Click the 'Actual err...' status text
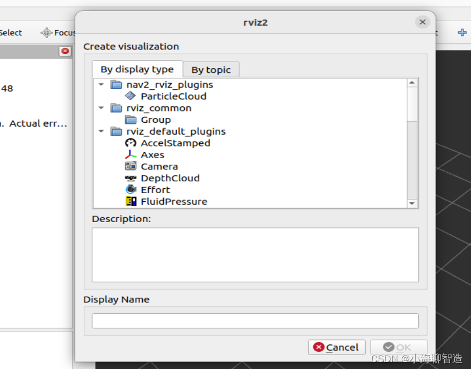 pos(38,123)
